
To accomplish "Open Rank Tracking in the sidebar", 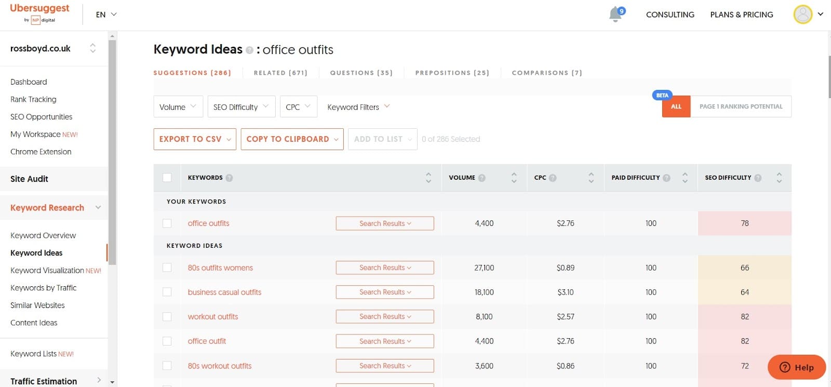I will [x=33, y=99].
